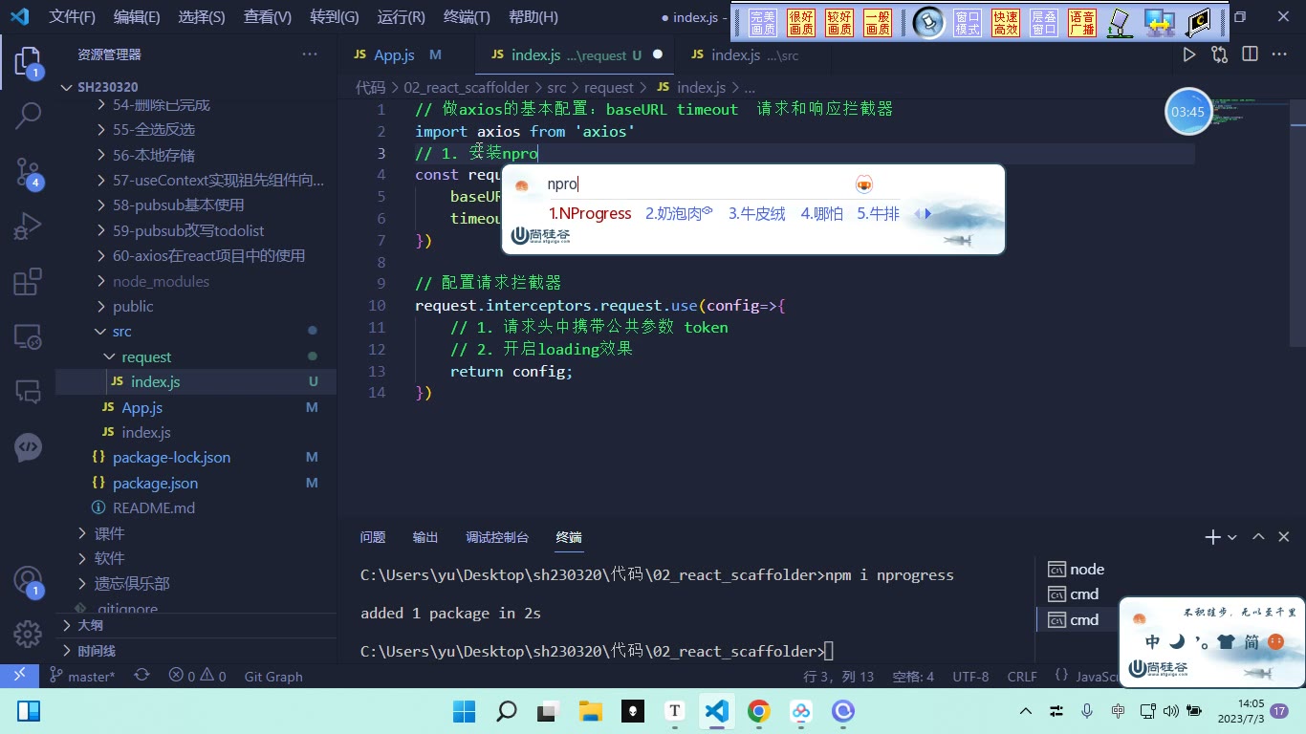
Task: Click the request breadcrumb segment
Action: 609,87
